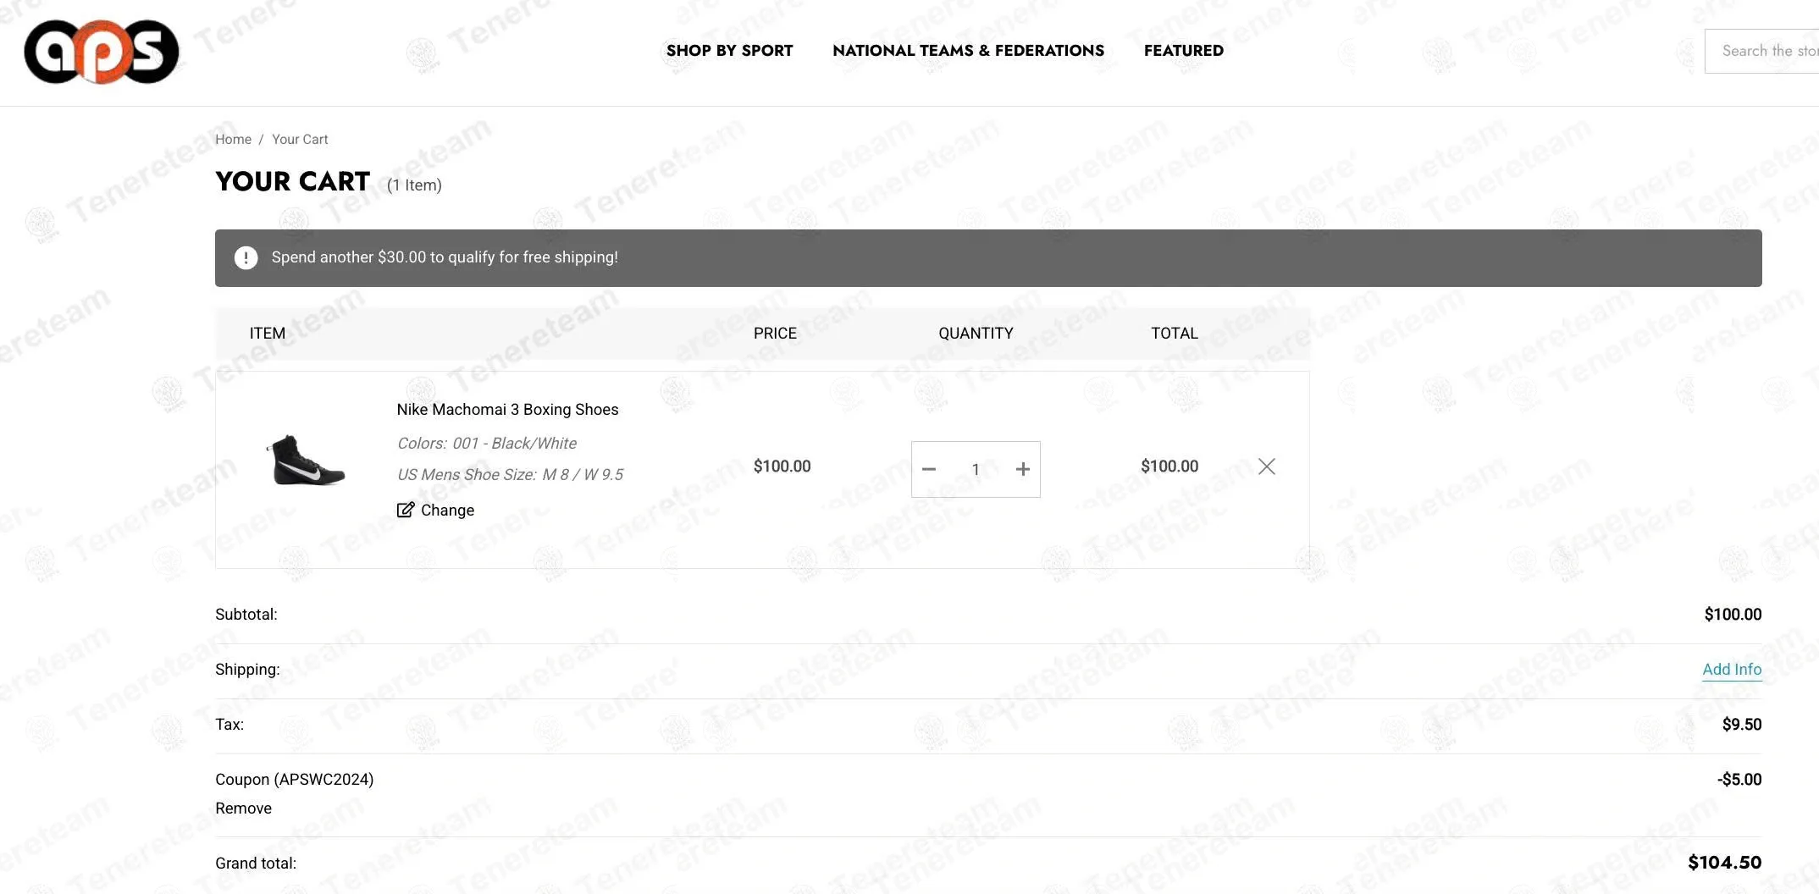This screenshot has width=1819, height=894.
Task: Click Change to edit item options
Action: [x=447, y=510]
